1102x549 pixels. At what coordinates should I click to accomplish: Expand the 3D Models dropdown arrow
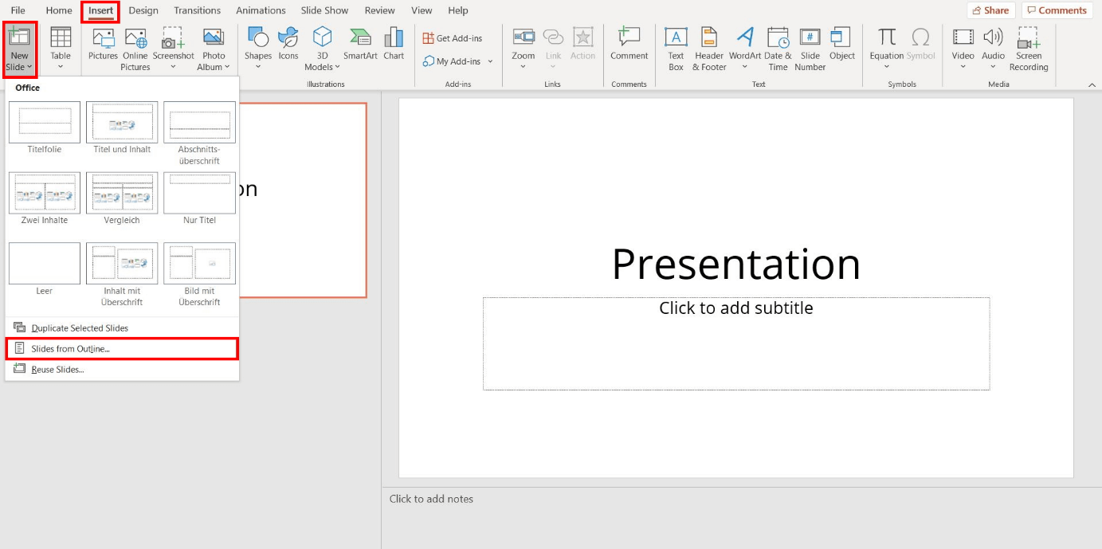(x=338, y=68)
